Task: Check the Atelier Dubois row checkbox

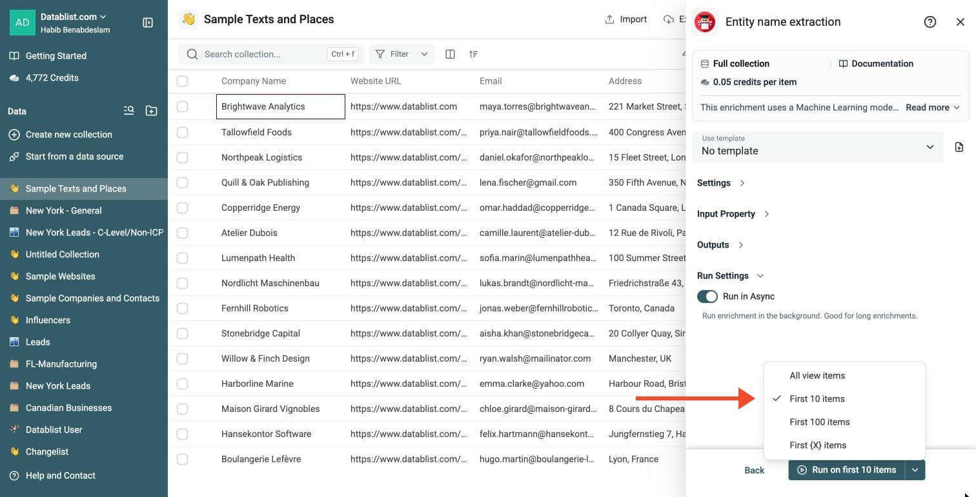Action: point(183,233)
